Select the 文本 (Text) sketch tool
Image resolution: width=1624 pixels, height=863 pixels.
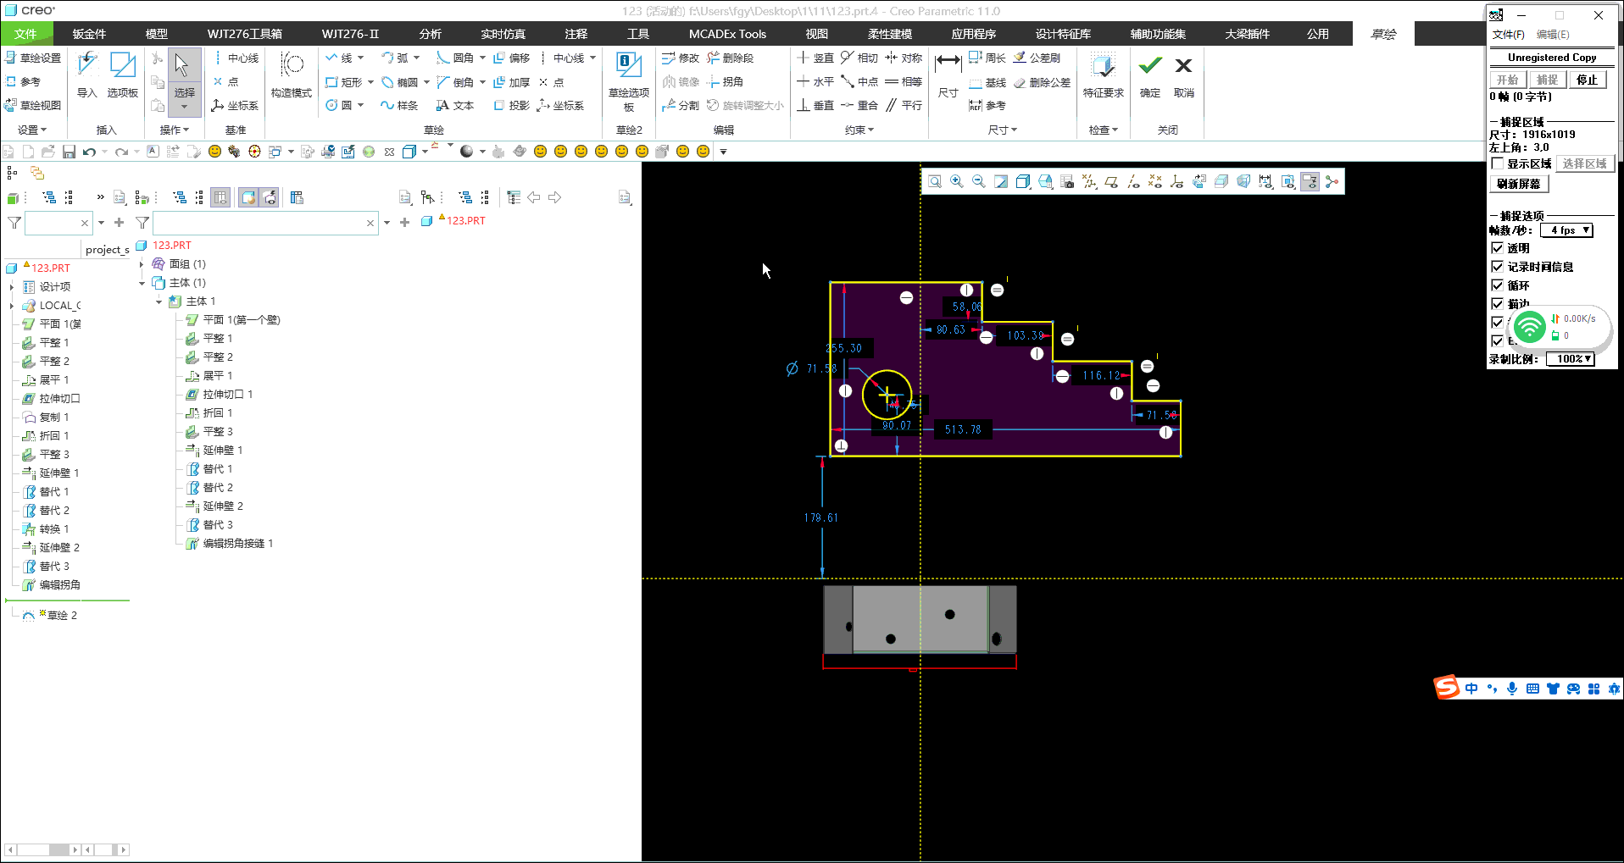click(455, 105)
